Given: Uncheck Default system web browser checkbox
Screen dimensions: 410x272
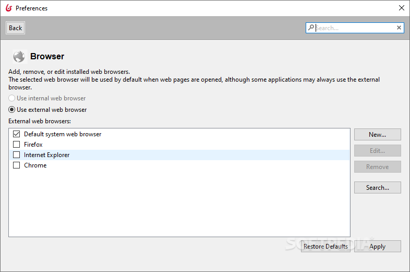Looking at the screenshot, I should 17,134.
